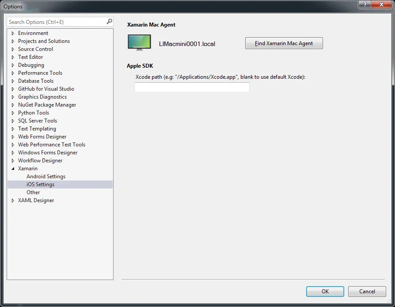The width and height of the screenshot is (395, 307).
Task: Expand Graphics Diagnostics arrow
Action: click(x=13, y=97)
